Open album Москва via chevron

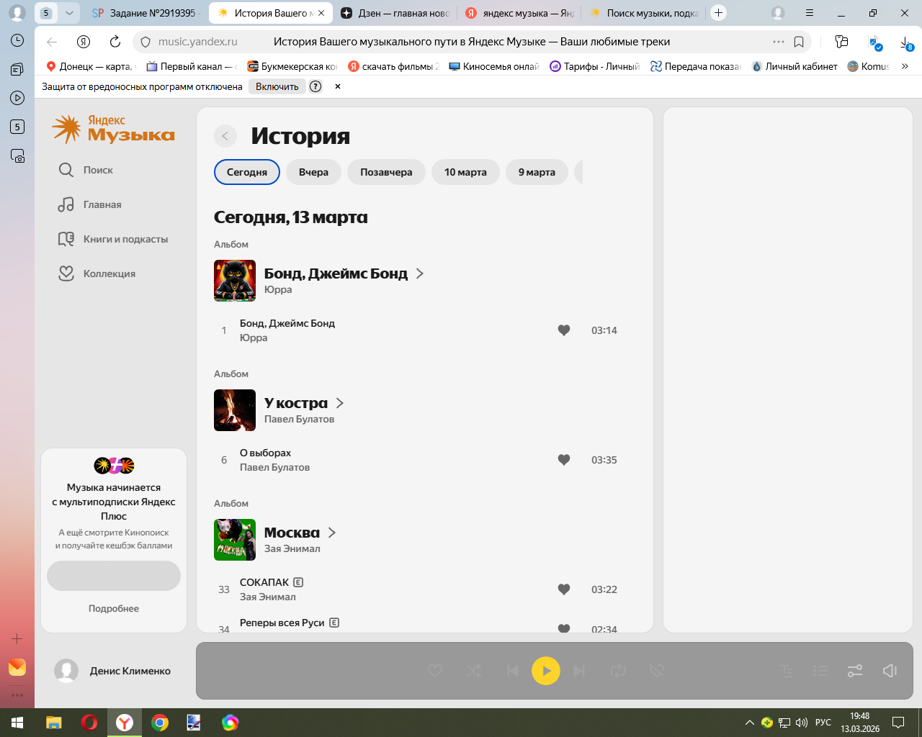click(332, 533)
